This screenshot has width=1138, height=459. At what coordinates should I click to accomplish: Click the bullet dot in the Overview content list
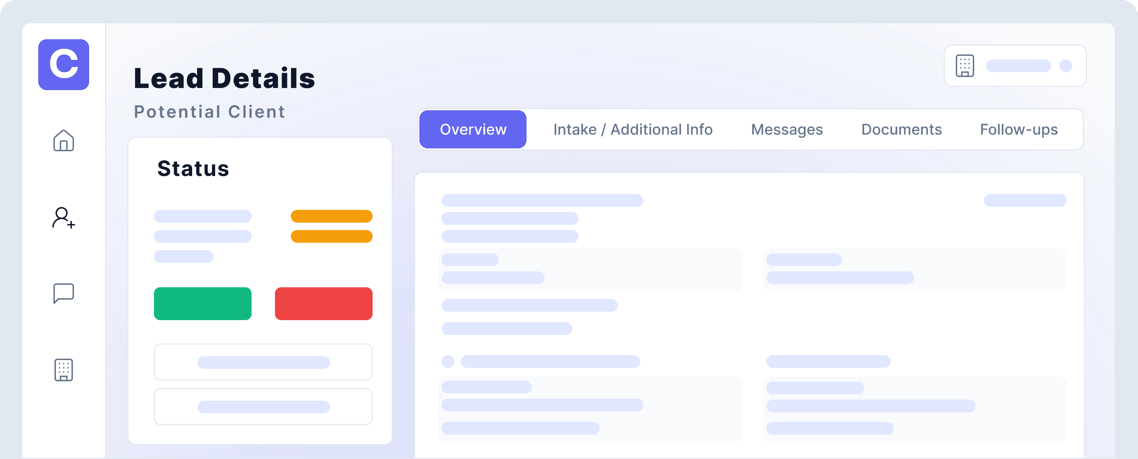(x=448, y=361)
